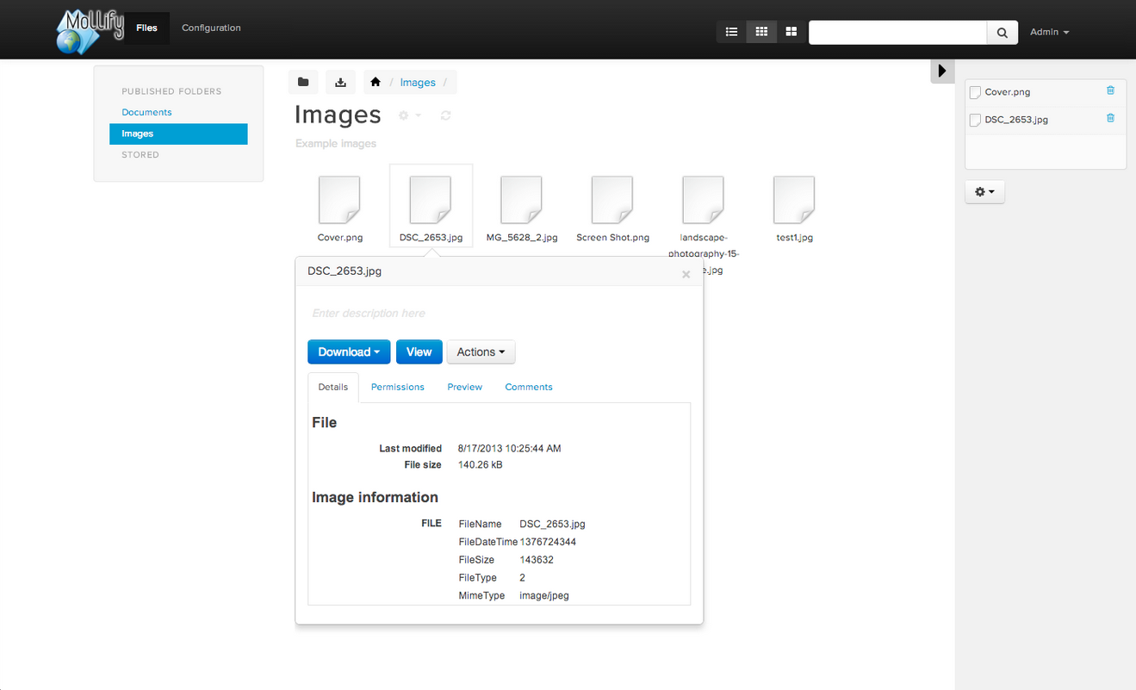Open Images folder gear actions
This screenshot has height=690, width=1136.
pos(409,115)
